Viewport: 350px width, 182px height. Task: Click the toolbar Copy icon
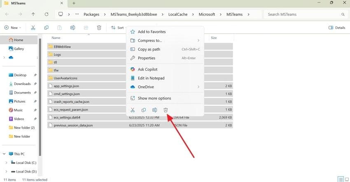pyautogui.click(x=46, y=28)
